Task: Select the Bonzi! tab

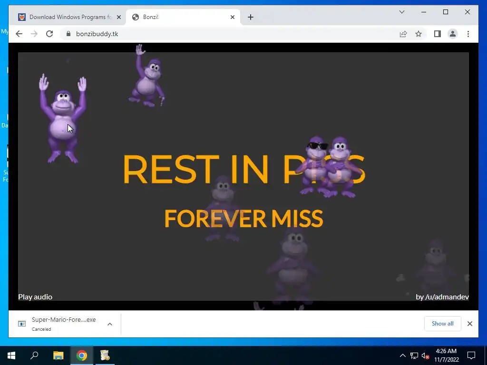Action: pos(183,17)
